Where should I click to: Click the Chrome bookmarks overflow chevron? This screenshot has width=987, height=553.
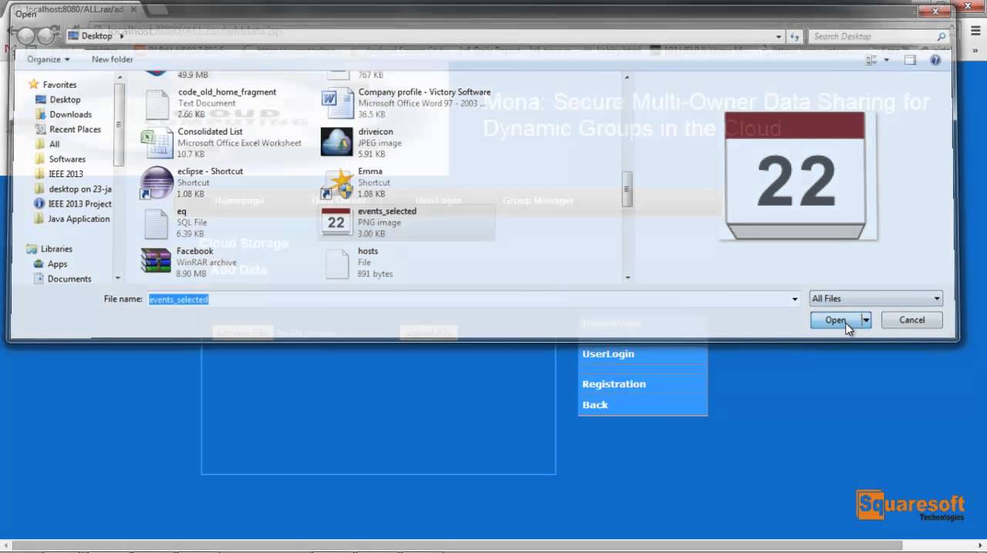click(975, 50)
